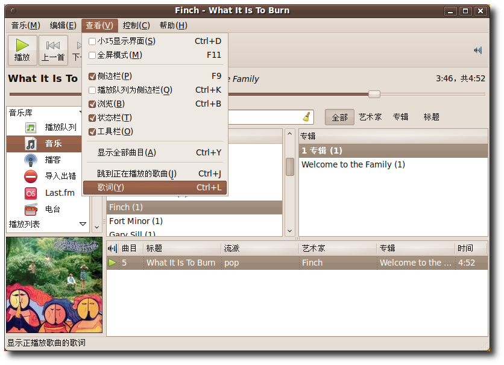Open the Last.fm icon
The width and height of the screenshot is (504, 365).
pos(31,193)
